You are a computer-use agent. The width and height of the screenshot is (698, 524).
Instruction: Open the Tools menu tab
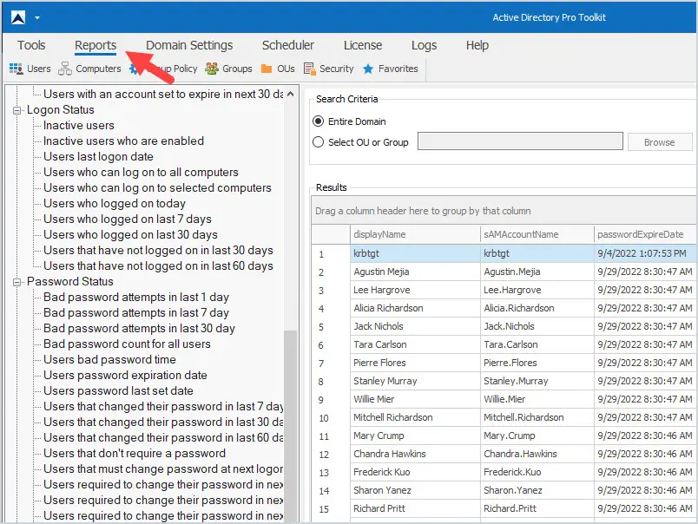point(31,45)
